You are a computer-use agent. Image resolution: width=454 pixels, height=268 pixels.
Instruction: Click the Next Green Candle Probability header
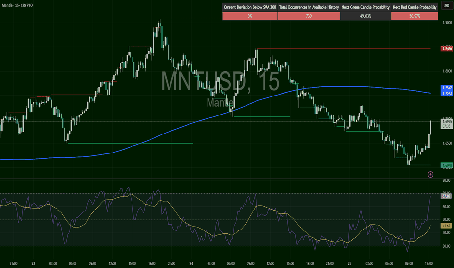[x=365, y=8]
